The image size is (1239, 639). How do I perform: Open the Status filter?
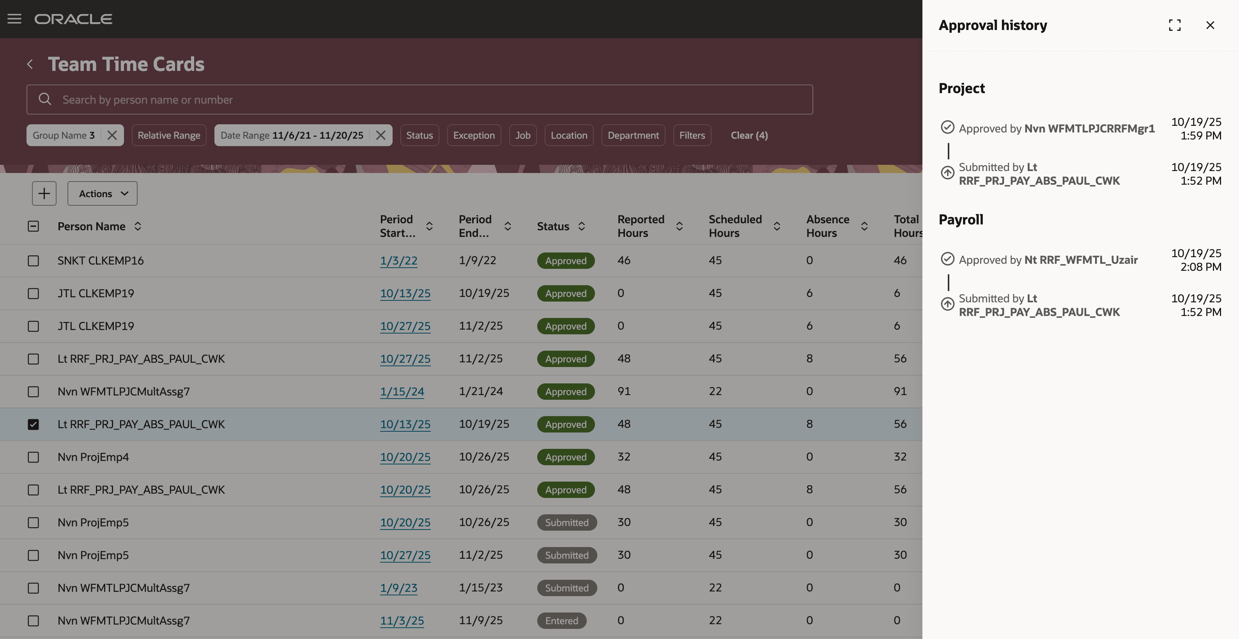[x=419, y=135]
